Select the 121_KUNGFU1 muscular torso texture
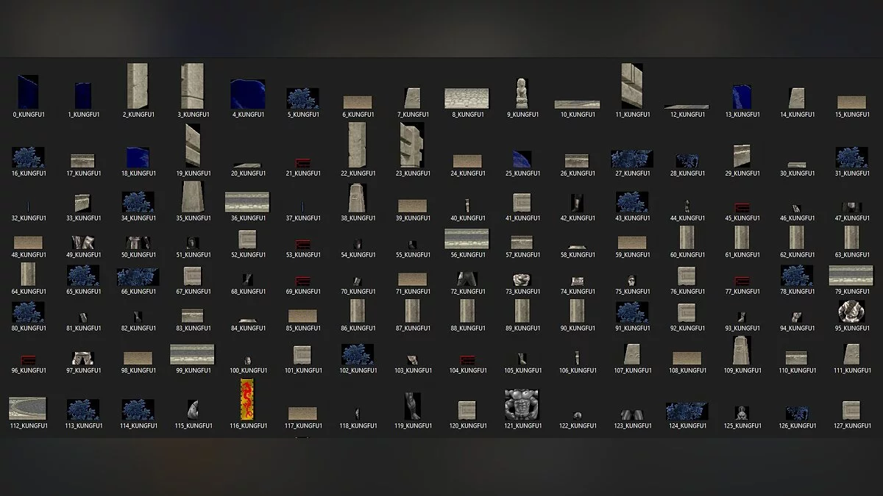The image size is (883, 496). (522, 404)
